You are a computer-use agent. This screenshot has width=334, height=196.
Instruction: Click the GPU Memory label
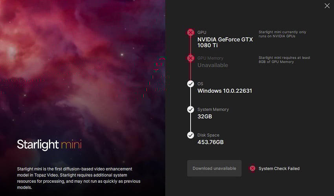[x=210, y=58]
